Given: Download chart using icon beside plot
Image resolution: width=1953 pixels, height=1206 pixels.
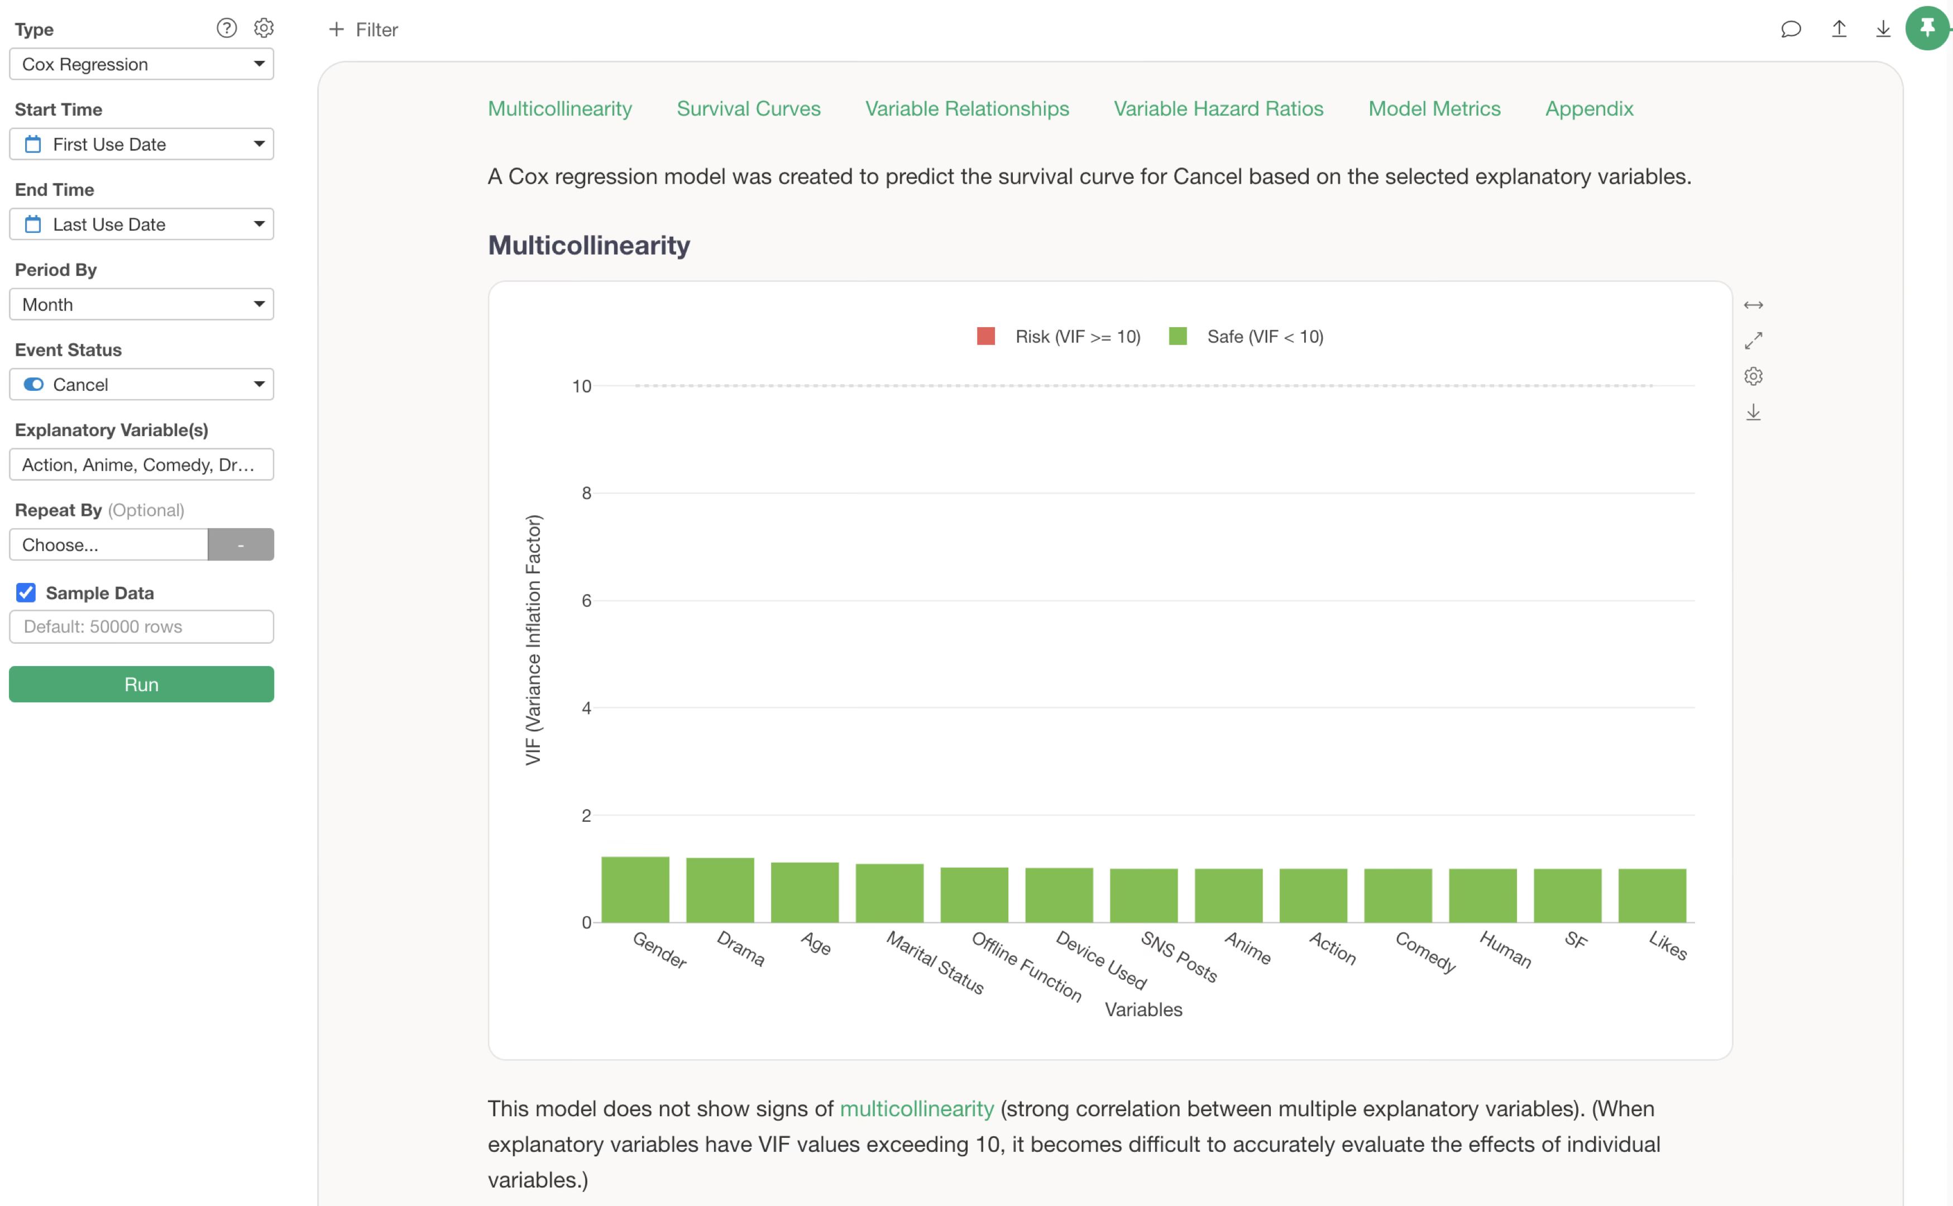Looking at the screenshot, I should (1753, 413).
